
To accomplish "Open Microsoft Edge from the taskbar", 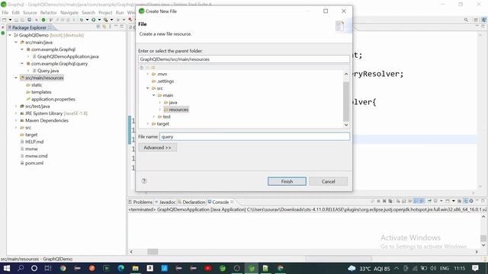I will click(x=121, y=268).
